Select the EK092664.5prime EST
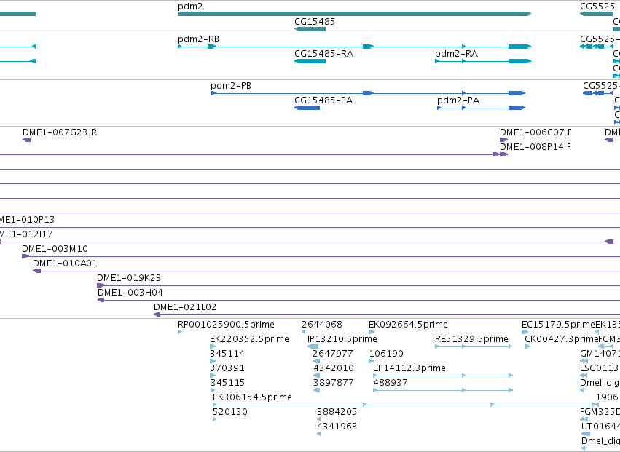Screen dimensions: 620x452 [x=372, y=332]
